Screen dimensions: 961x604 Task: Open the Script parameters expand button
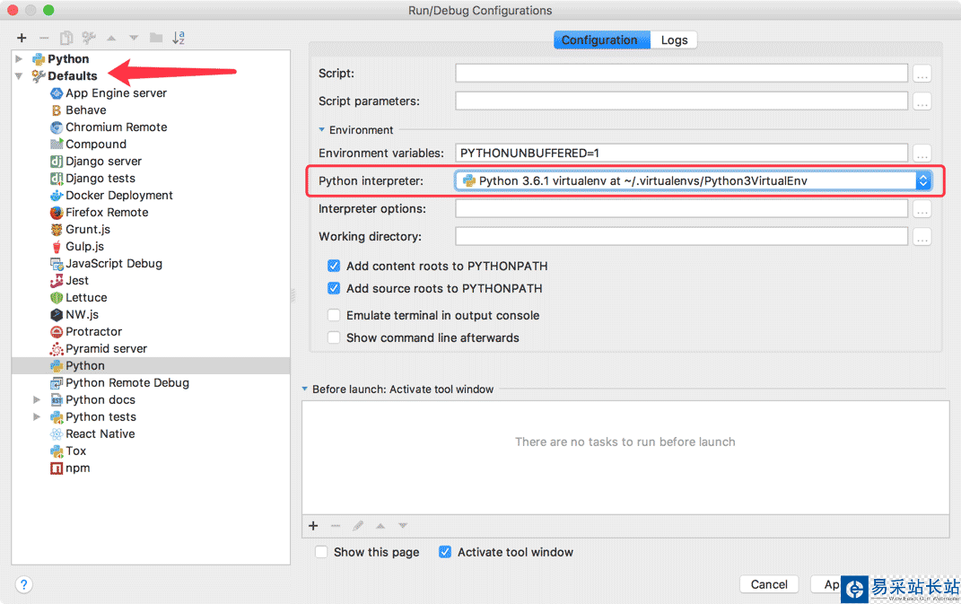tap(922, 101)
